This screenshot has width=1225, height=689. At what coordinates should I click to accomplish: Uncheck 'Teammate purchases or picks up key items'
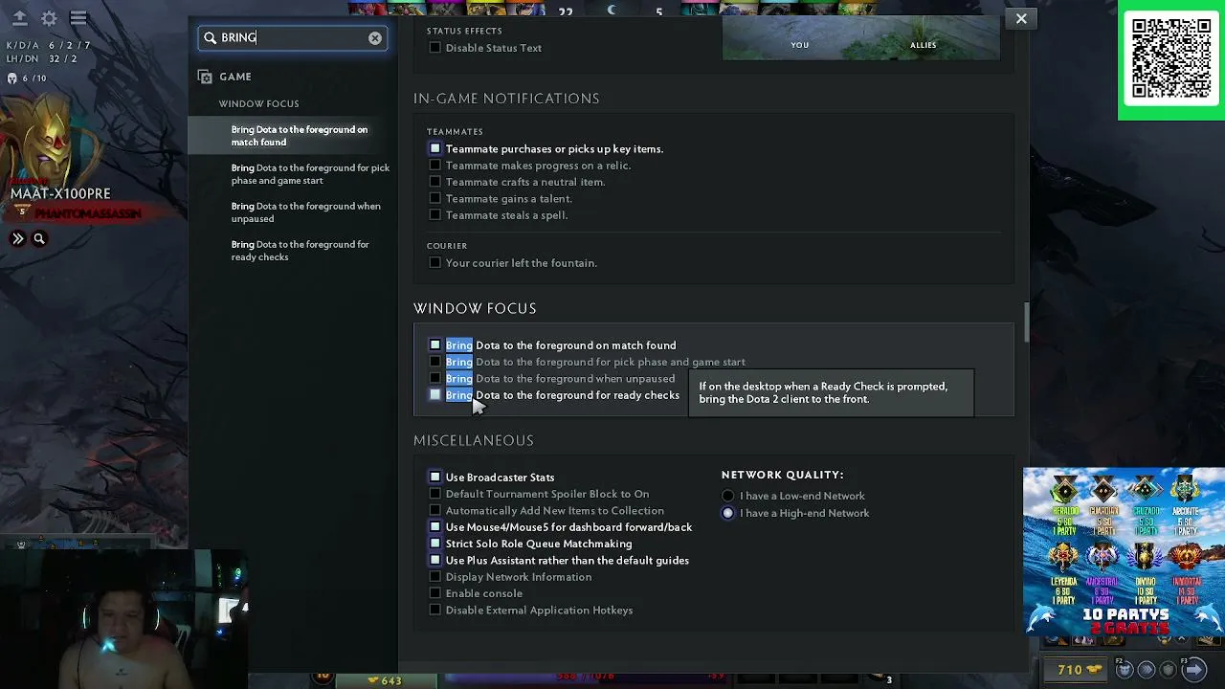click(435, 149)
